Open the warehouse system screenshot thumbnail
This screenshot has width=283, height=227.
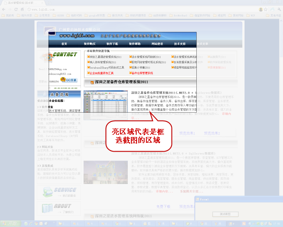click(106, 105)
